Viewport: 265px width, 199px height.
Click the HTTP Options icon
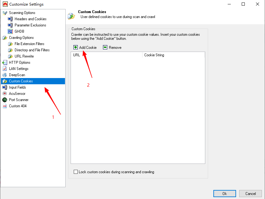[x=5, y=62]
